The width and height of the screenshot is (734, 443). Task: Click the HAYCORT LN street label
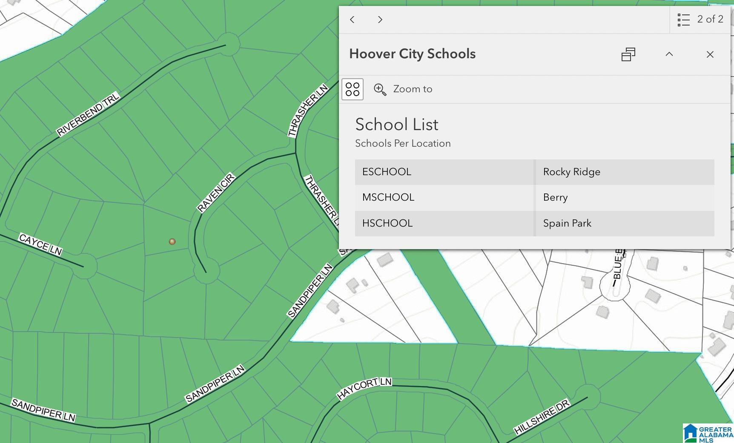click(364, 388)
